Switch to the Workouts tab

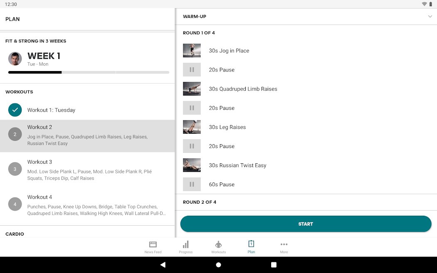(x=219, y=247)
